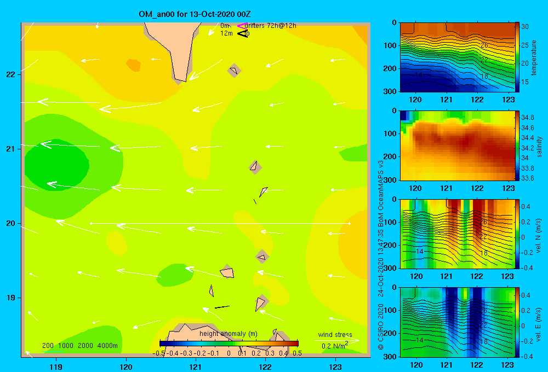Click the 'vel. N (m/s)' axis label
Image resolution: width=548 pixels, height=372 pixels.
[x=538, y=236]
